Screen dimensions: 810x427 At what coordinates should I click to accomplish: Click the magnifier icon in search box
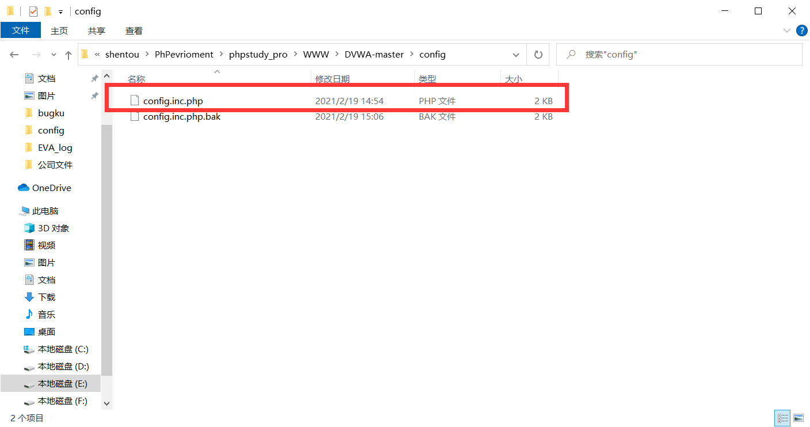click(x=571, y=55)
